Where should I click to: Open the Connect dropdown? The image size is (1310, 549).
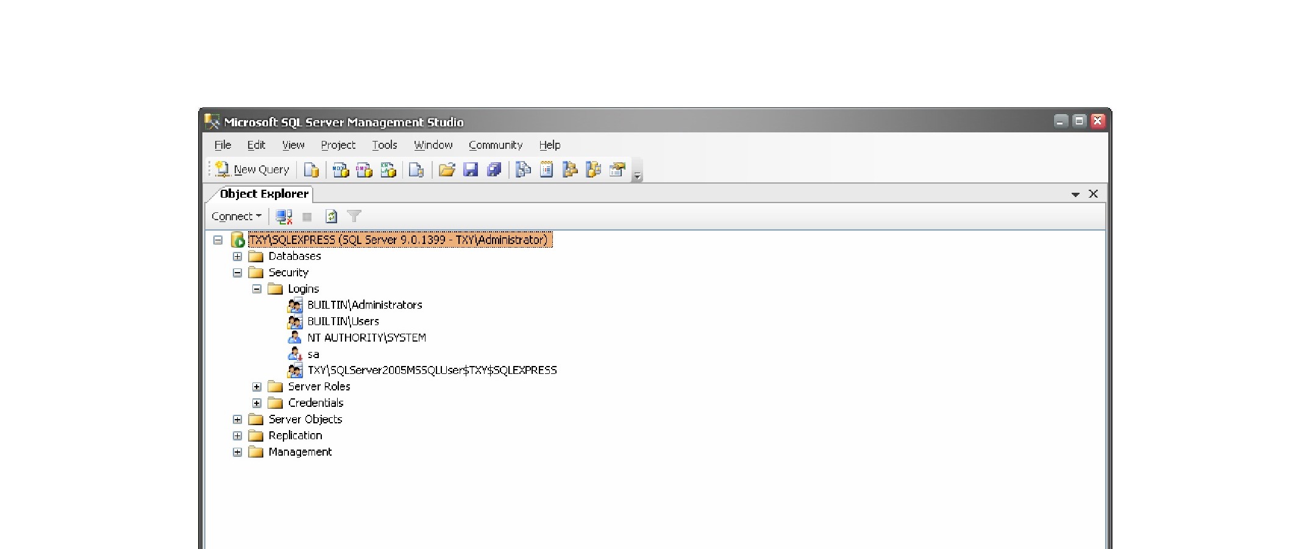point(237,217)
